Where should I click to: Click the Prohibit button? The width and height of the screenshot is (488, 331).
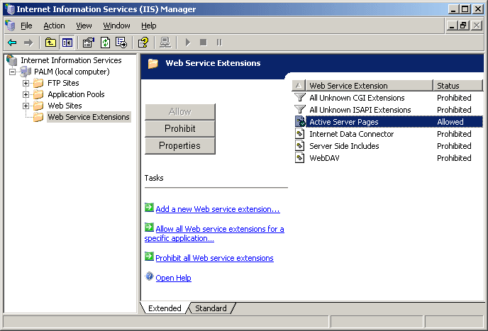[x=180, y=128]
